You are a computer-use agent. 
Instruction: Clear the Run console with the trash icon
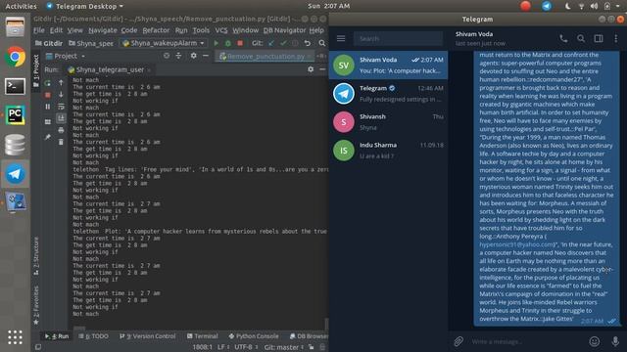[x=61, y=142]
